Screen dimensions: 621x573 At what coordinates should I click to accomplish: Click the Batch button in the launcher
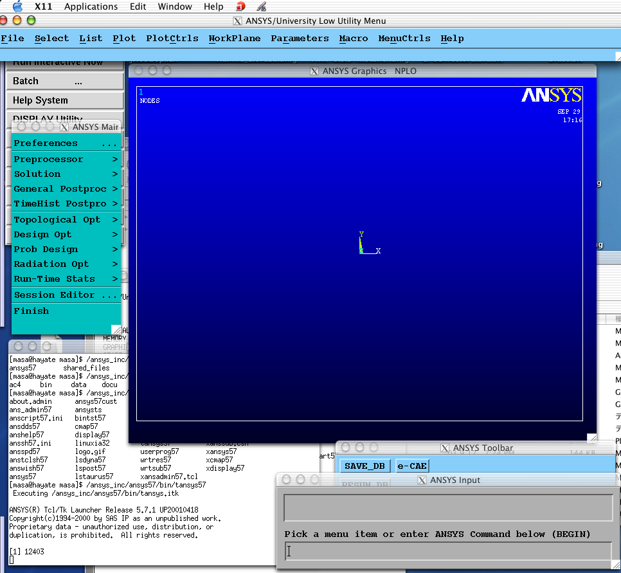tap(65, 81)
